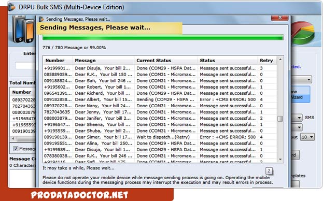Select row with number 009195551...
Screen dimensions: 323x201
(160, 143)
